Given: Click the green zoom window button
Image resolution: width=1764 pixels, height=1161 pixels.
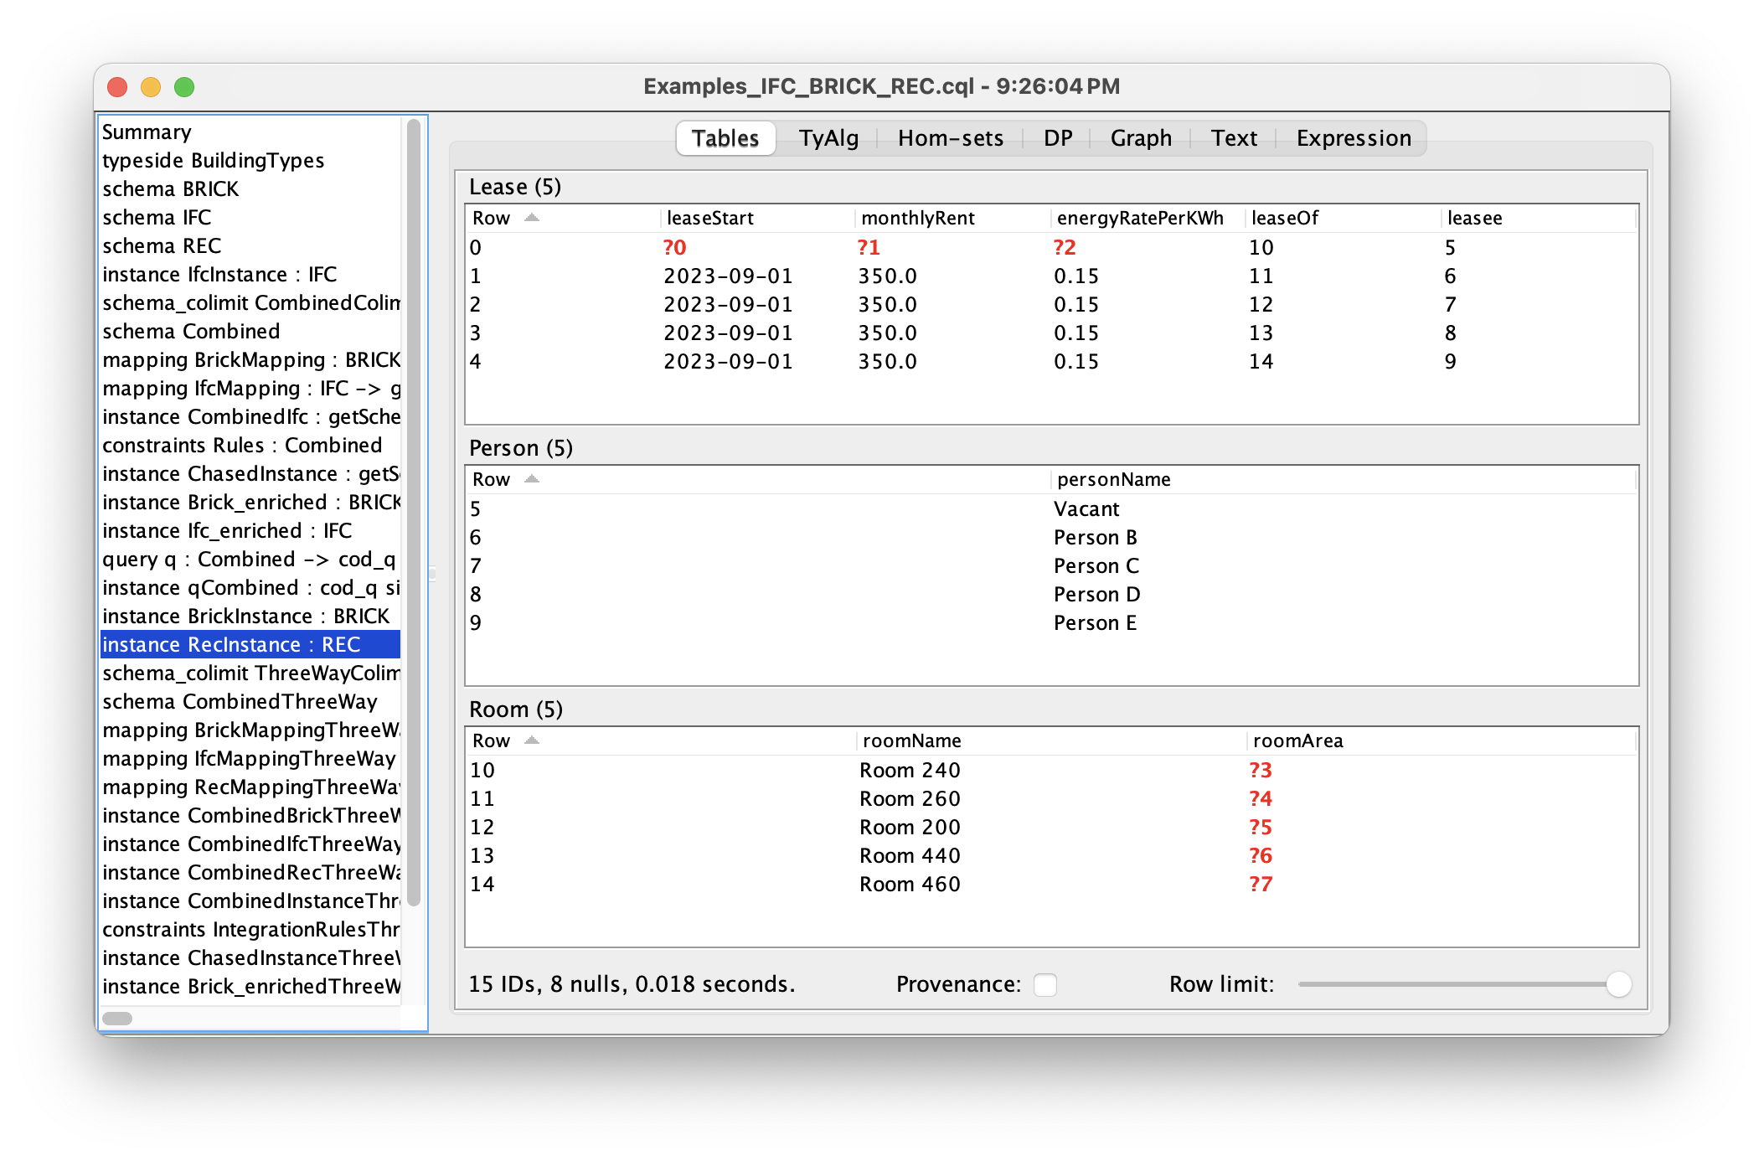Looking at the screenshot, I should click(184, 87).
